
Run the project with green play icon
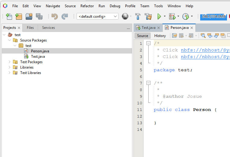tap(159, 17)
